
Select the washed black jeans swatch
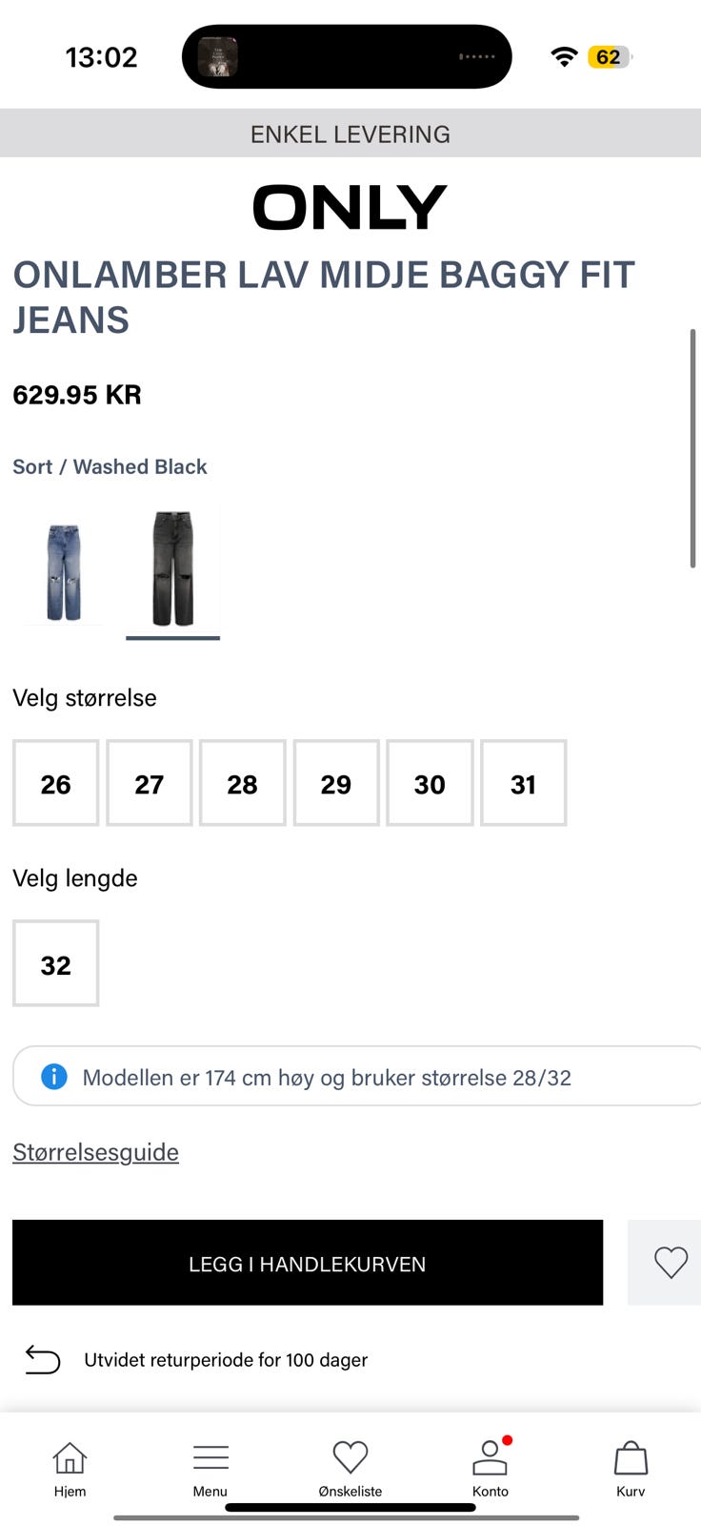click(x=173, y=569)
